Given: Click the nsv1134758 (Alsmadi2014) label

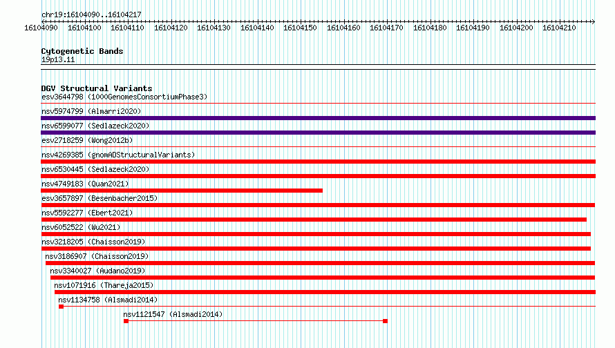Looking at the screenshot, I should (108, 300).
